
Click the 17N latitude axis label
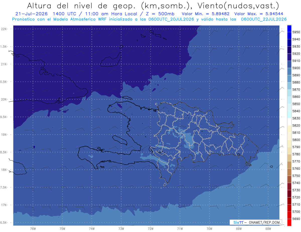4,205
